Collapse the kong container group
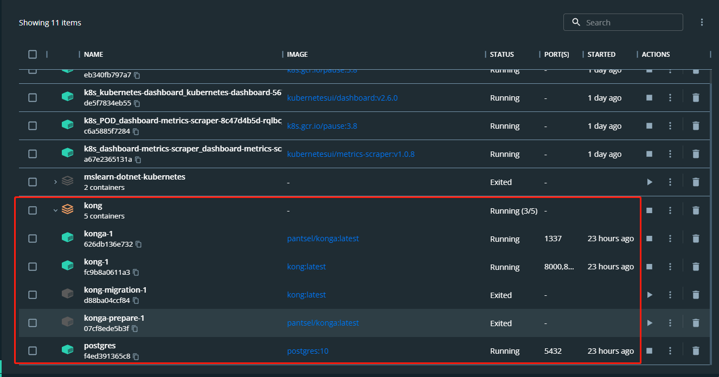 tap(55, 210)
